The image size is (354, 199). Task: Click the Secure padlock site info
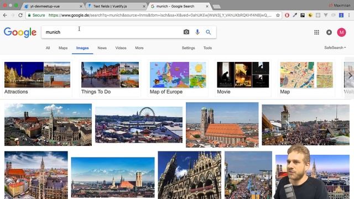tap(37, 15)
